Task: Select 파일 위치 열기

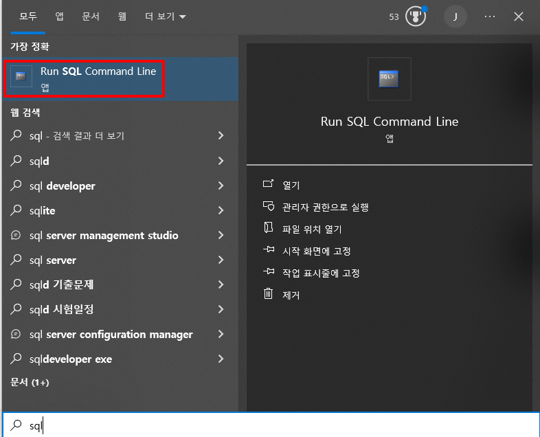Action: [312, 229]
